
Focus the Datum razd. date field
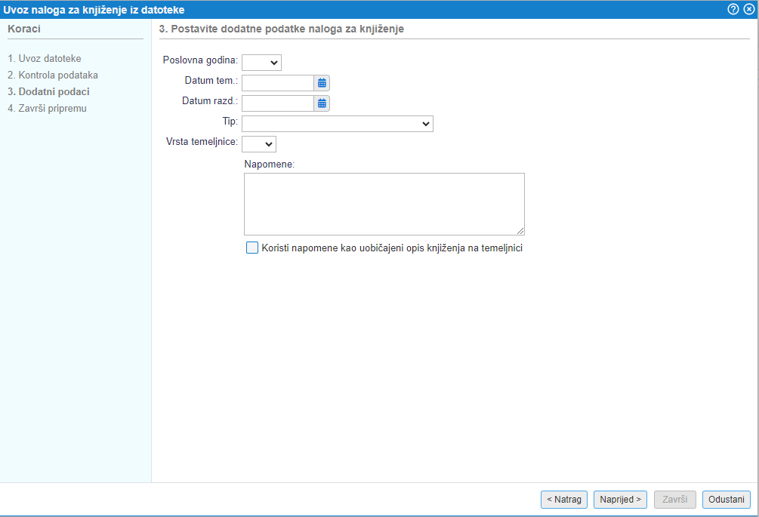[278, 103]
